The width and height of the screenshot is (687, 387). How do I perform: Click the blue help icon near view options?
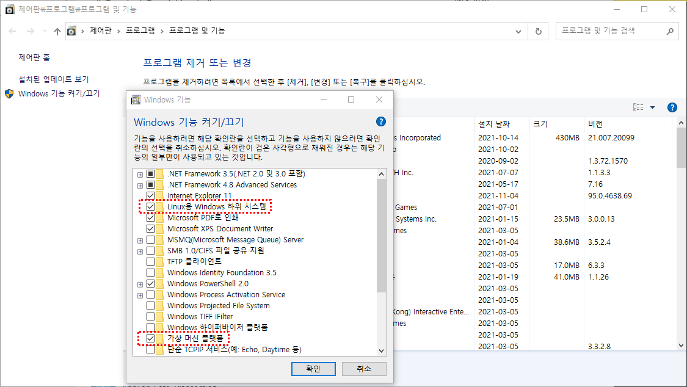pyautogui.click(x=672, y=107)
